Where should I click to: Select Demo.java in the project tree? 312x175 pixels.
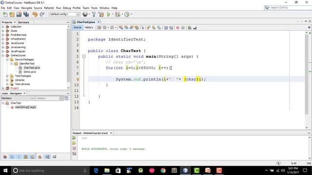(x=30, y=72)
